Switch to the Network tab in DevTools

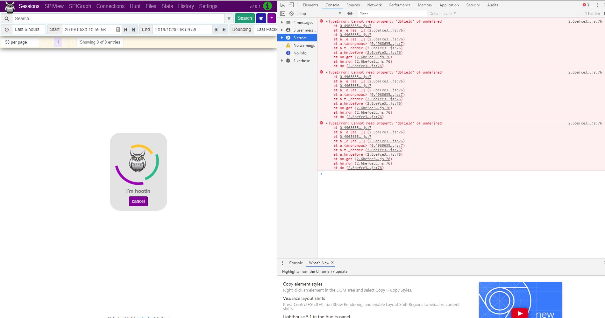(374, 5)
